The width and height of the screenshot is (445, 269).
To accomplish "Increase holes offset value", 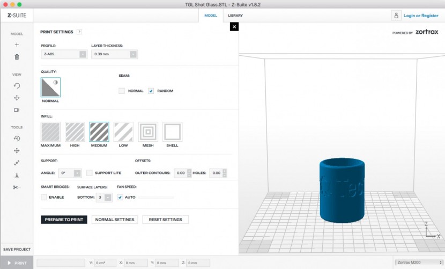I will point(225,171).
